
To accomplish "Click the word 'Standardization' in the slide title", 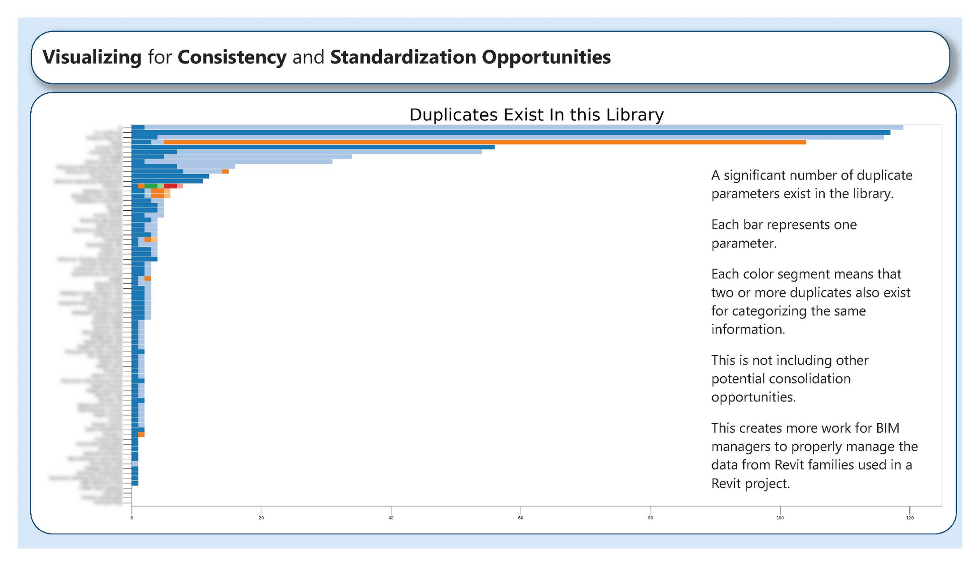I will [x=403, y=57].
